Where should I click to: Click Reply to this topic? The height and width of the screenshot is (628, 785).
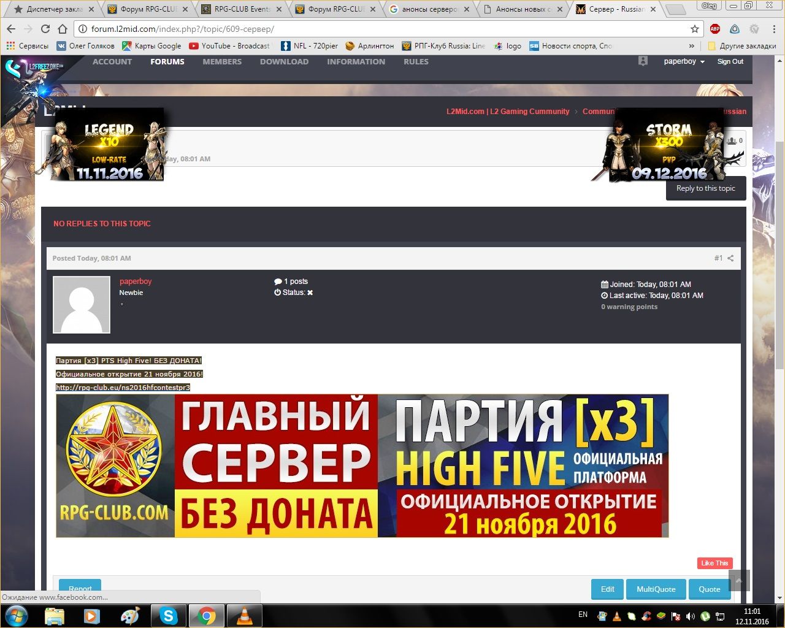[706, 188]
